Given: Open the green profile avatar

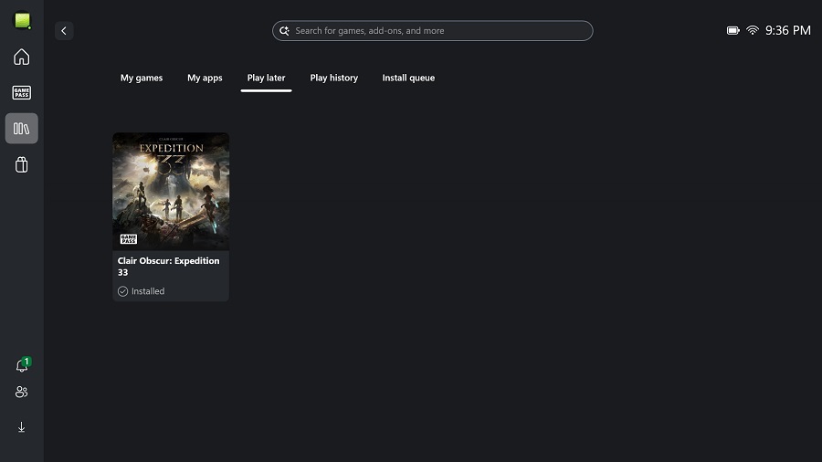Looking at the screenshot, I should (22, 20).
